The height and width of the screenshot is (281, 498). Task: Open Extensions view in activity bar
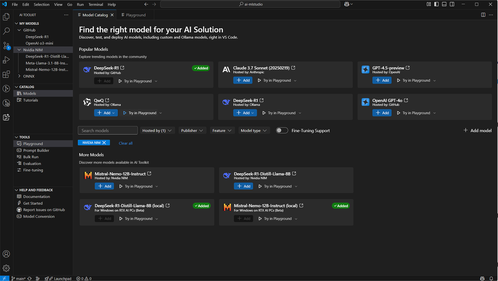[x=6, y=74]
